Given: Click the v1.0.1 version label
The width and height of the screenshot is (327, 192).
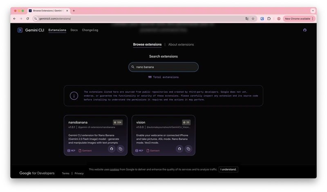Looking at the screenshot, I should click(x=72, y=127).
